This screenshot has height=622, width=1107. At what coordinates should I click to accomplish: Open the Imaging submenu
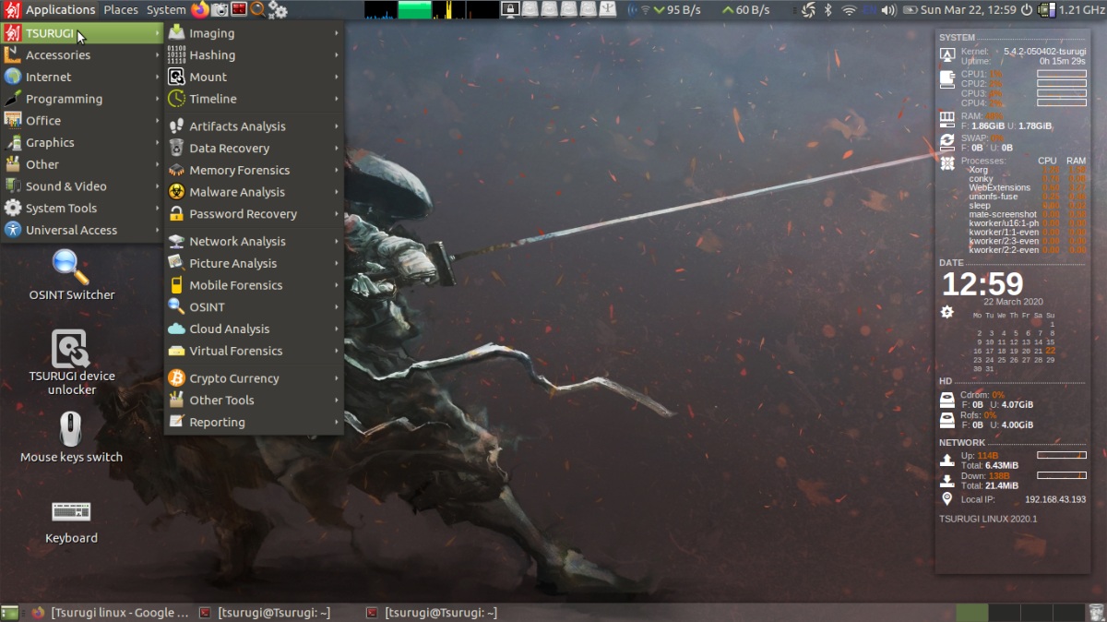pyautogui.click(x=254, y=33)
